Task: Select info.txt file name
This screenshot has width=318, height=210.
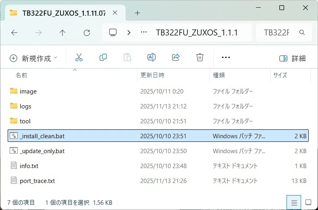Action: [29, 166]
